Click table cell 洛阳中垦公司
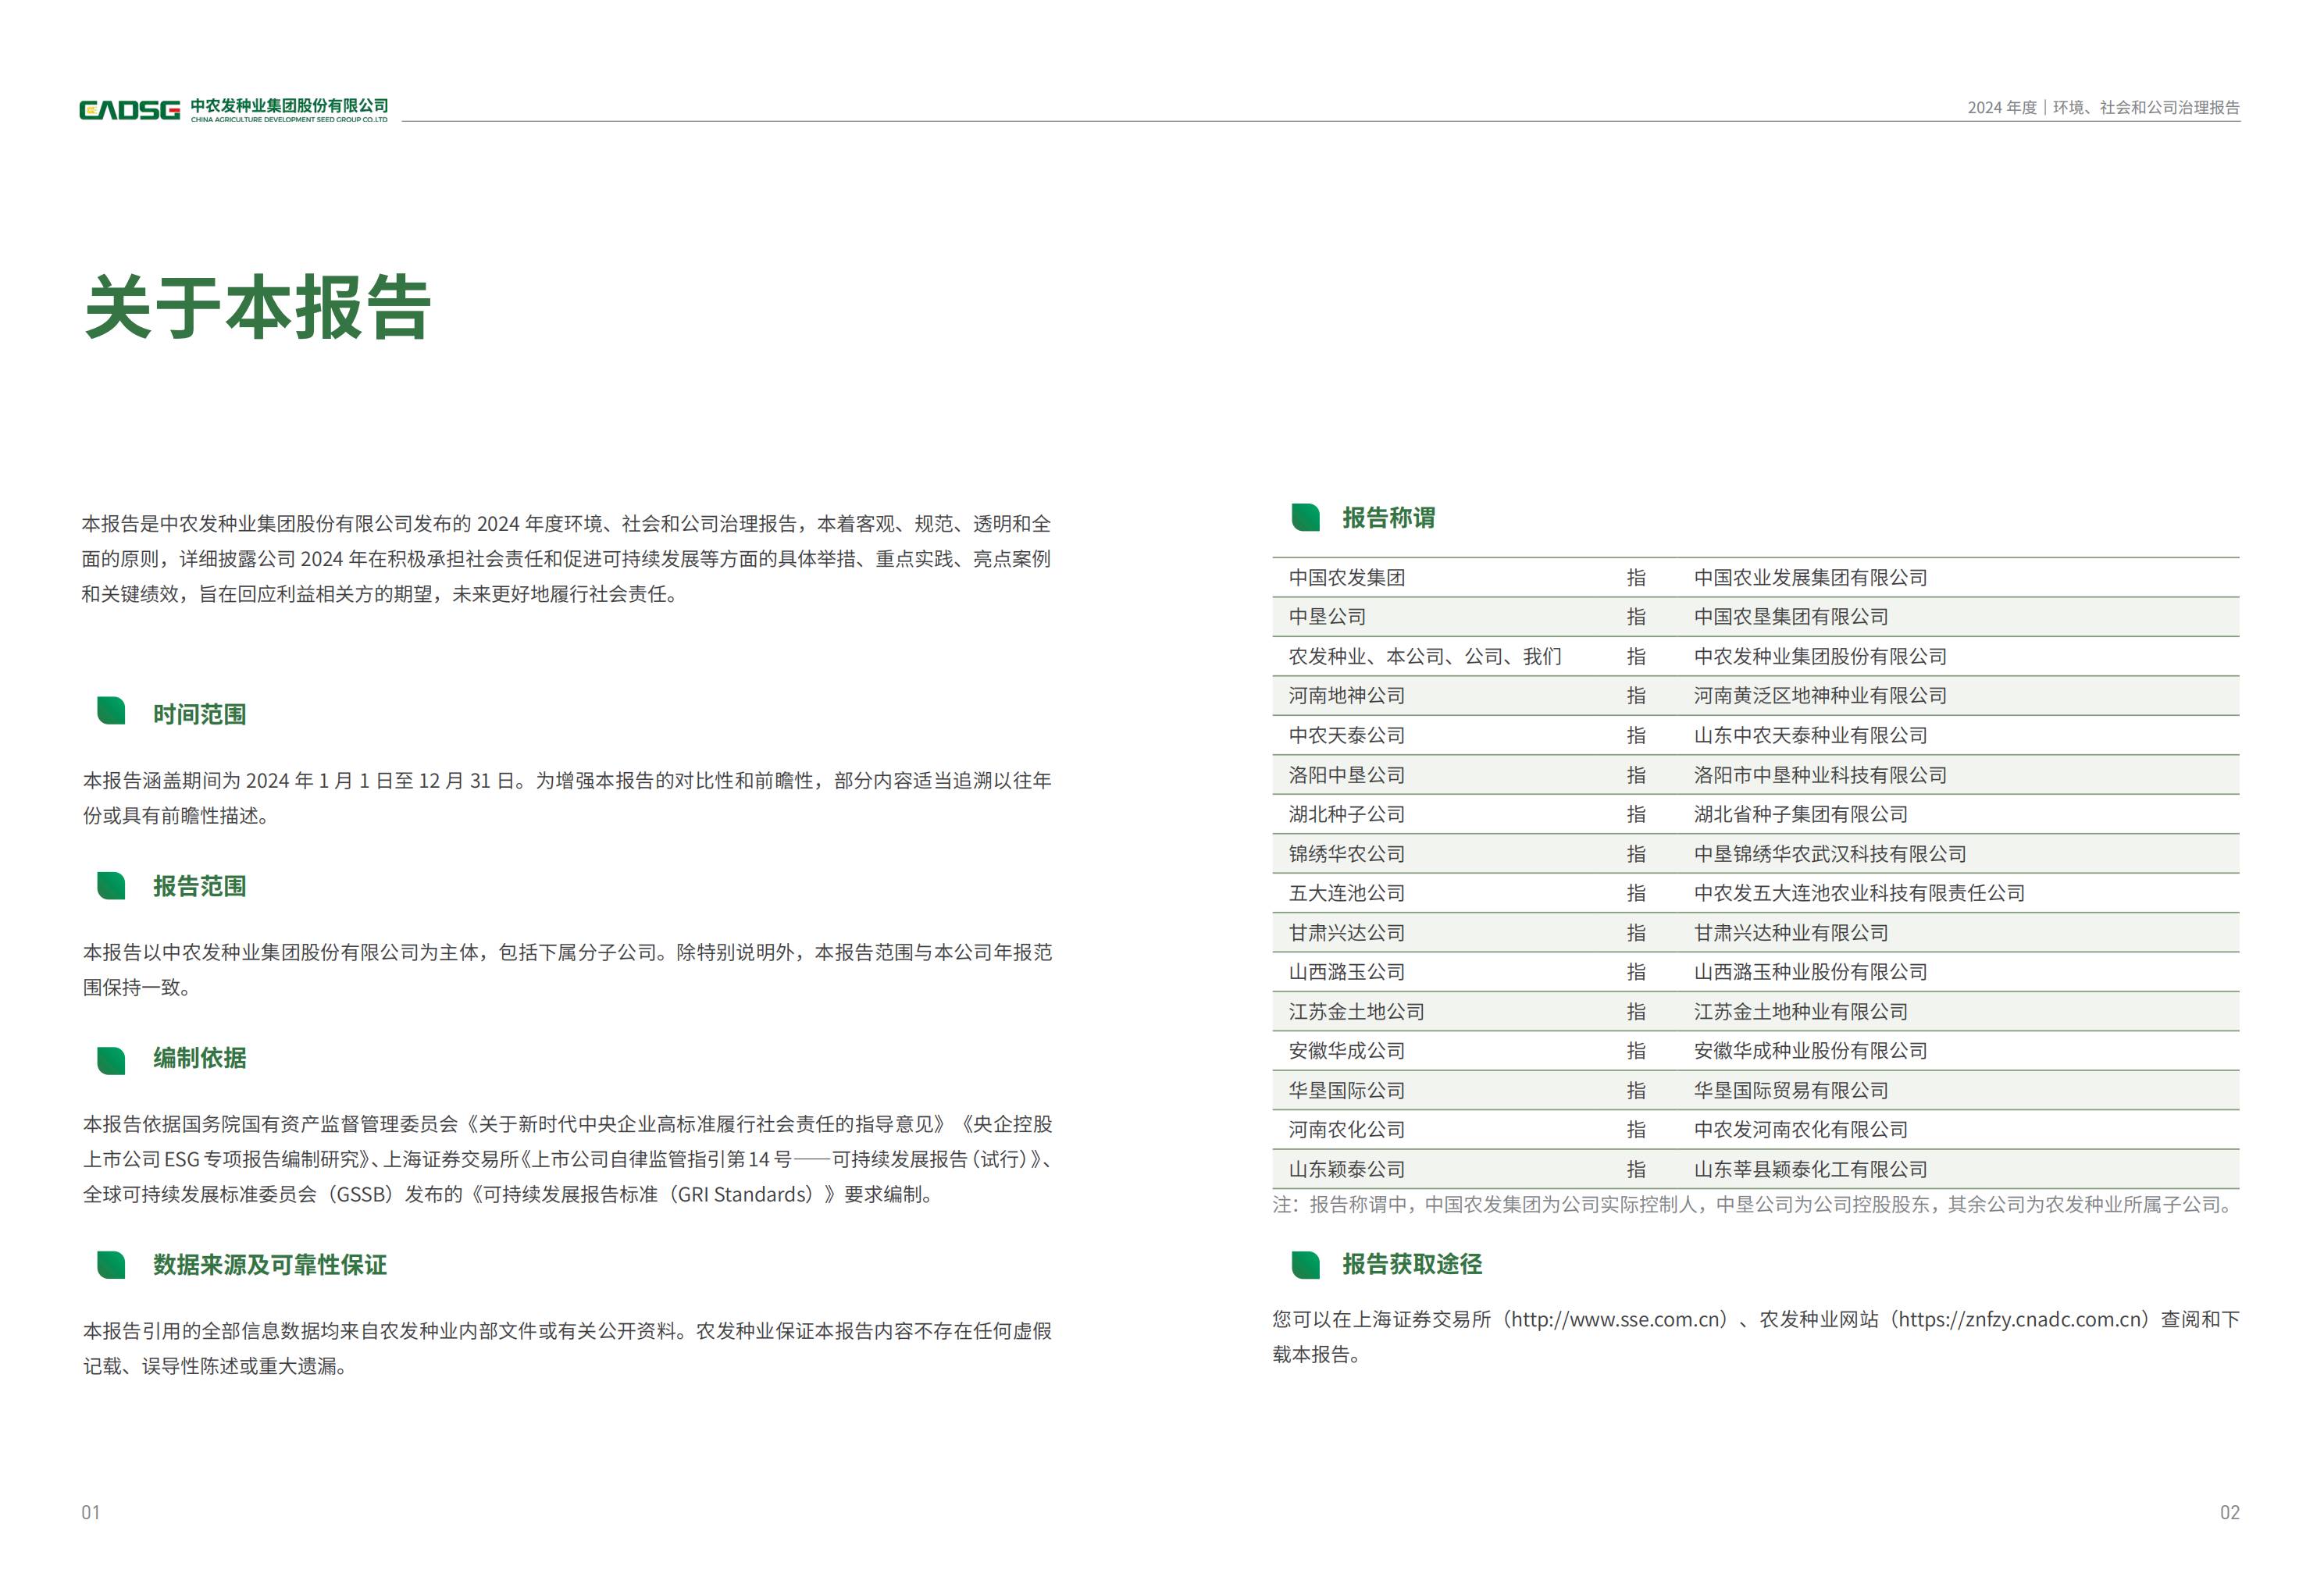The width and height of the screenshot is (2324, 1577). click(x=1347, y=775)
